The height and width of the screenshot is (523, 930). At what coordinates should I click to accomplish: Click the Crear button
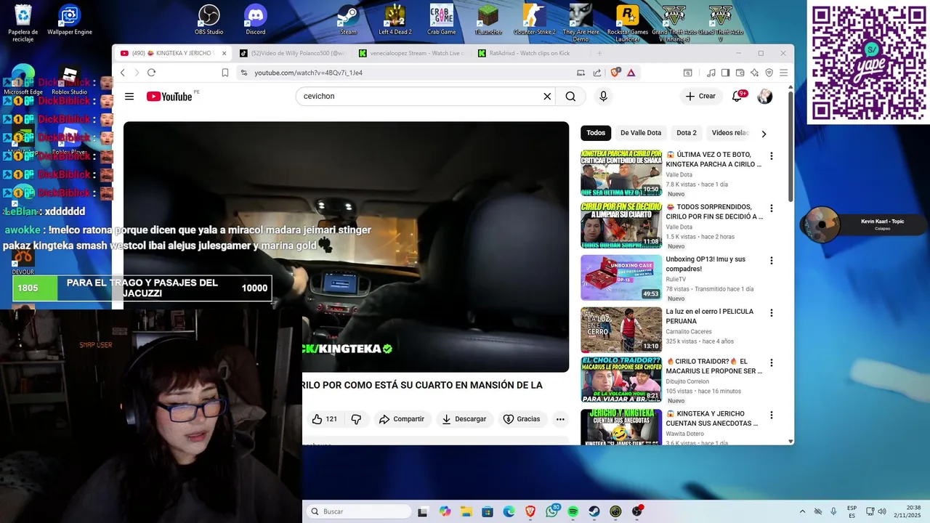pos(700,96)
